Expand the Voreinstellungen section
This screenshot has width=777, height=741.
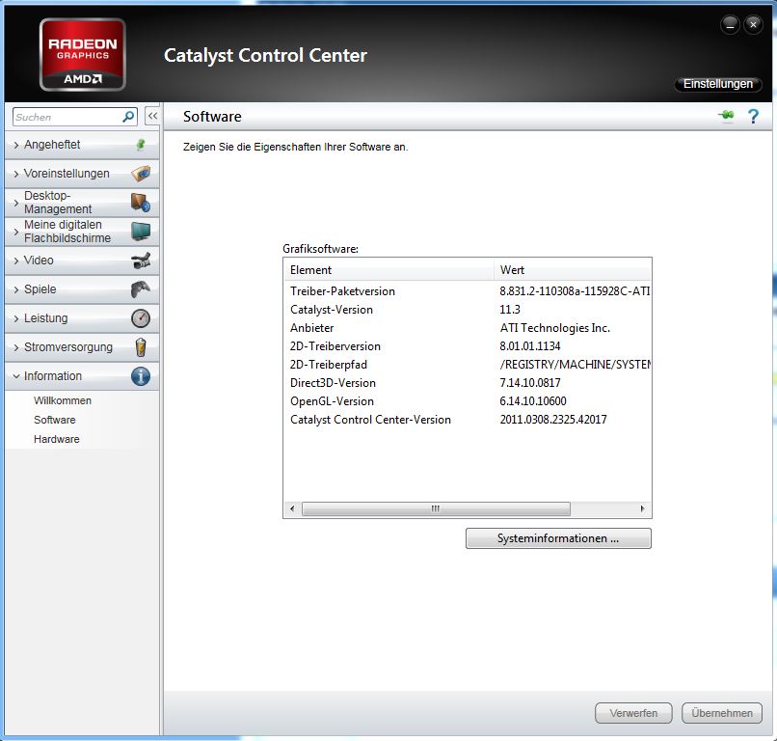(x=82, y=174)
